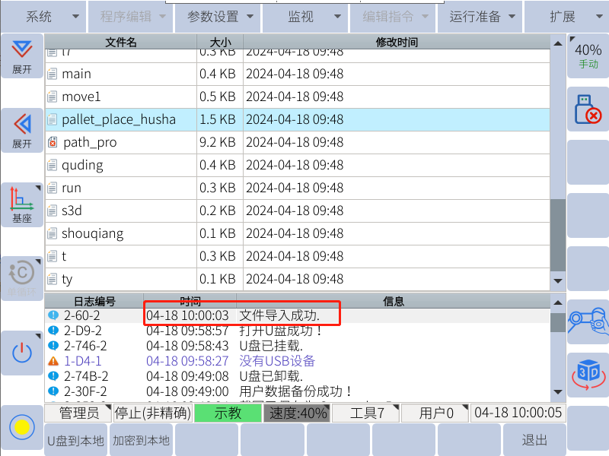Toggle the teach mode status button

tap(228, 413)
